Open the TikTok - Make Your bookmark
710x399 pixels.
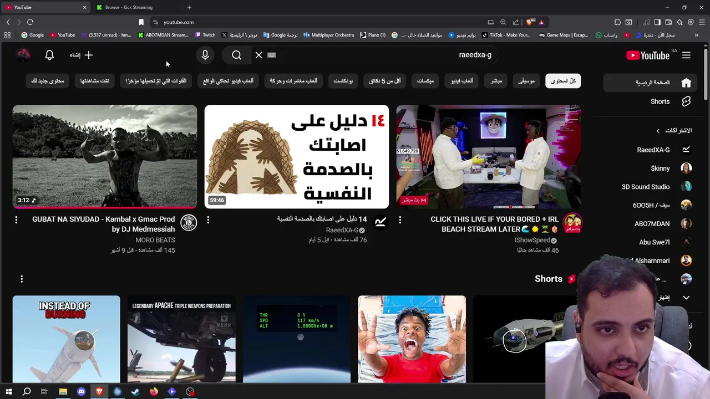pyautogui.click(x=506, y=35)
